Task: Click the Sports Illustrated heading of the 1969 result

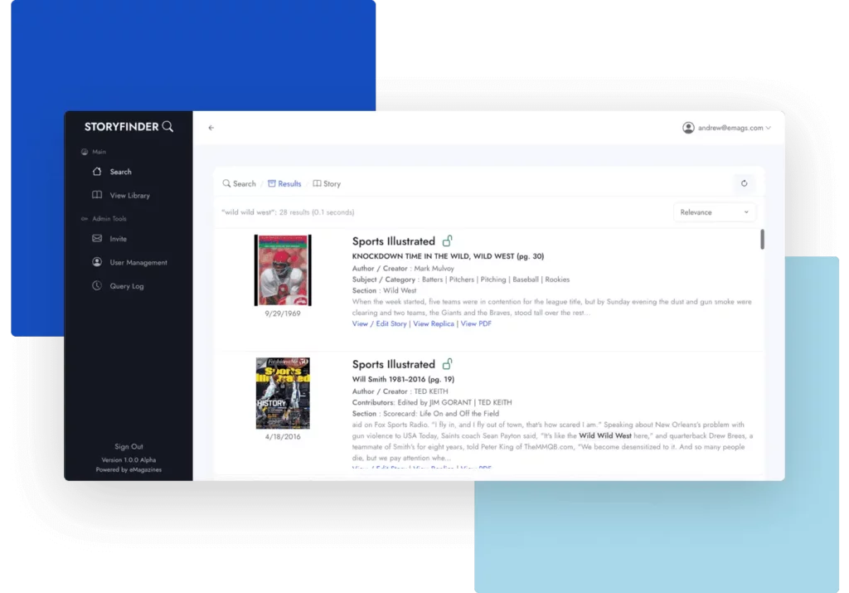Action: pyautogui.click(x=394, y=241)
